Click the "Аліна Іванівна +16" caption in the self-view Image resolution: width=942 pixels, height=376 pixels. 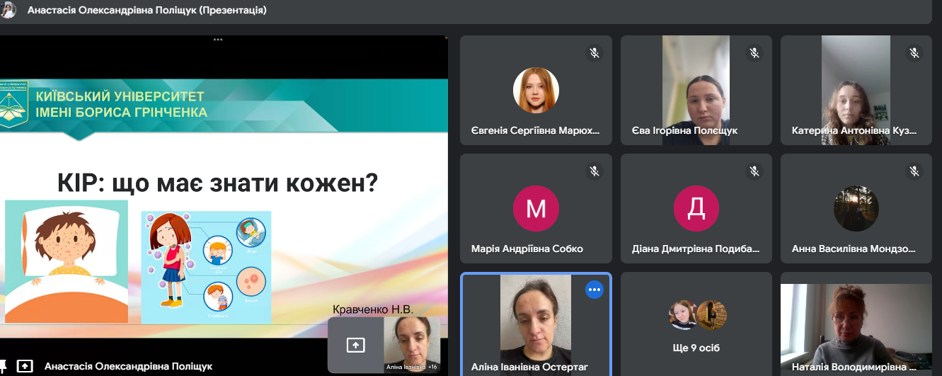tap(412, 368)
